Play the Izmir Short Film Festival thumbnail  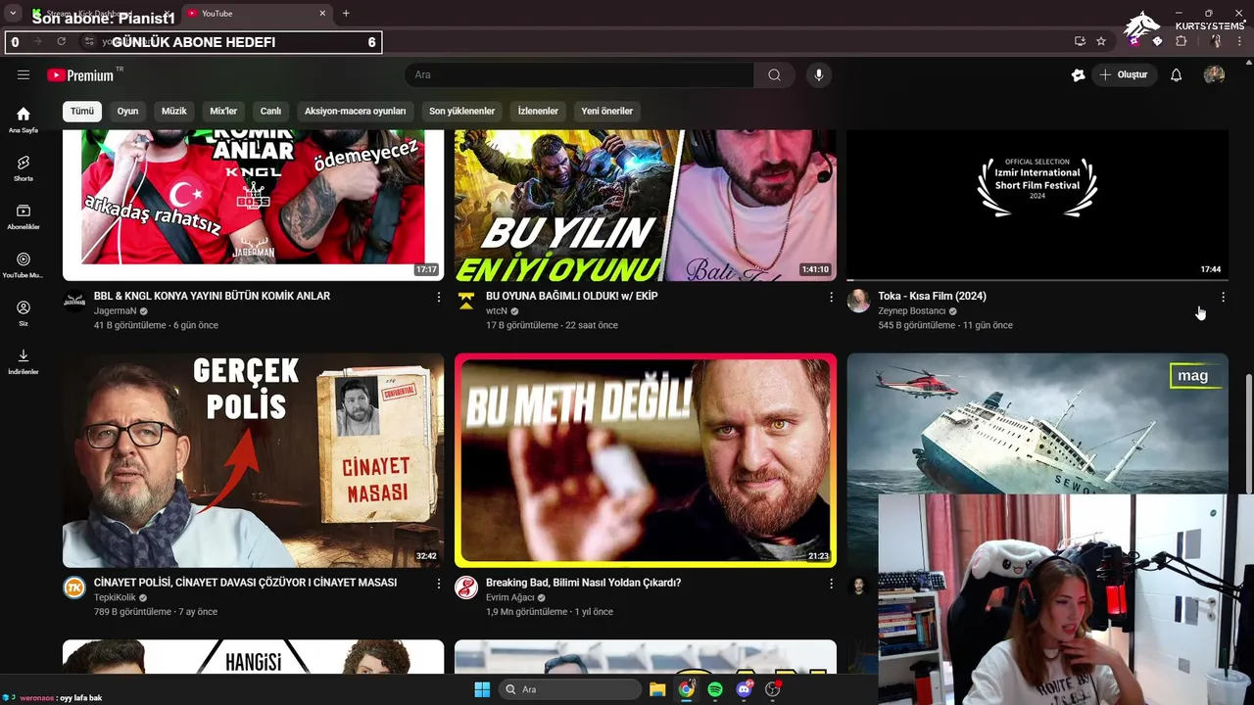1037,205
